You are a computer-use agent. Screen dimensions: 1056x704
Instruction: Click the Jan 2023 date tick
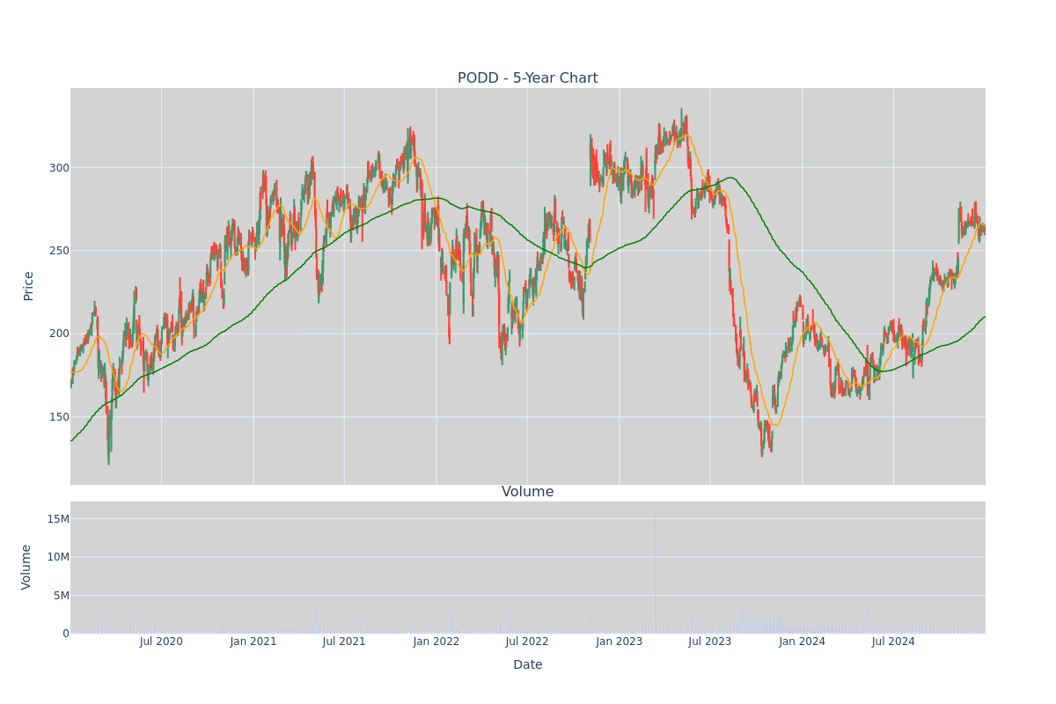620,642
